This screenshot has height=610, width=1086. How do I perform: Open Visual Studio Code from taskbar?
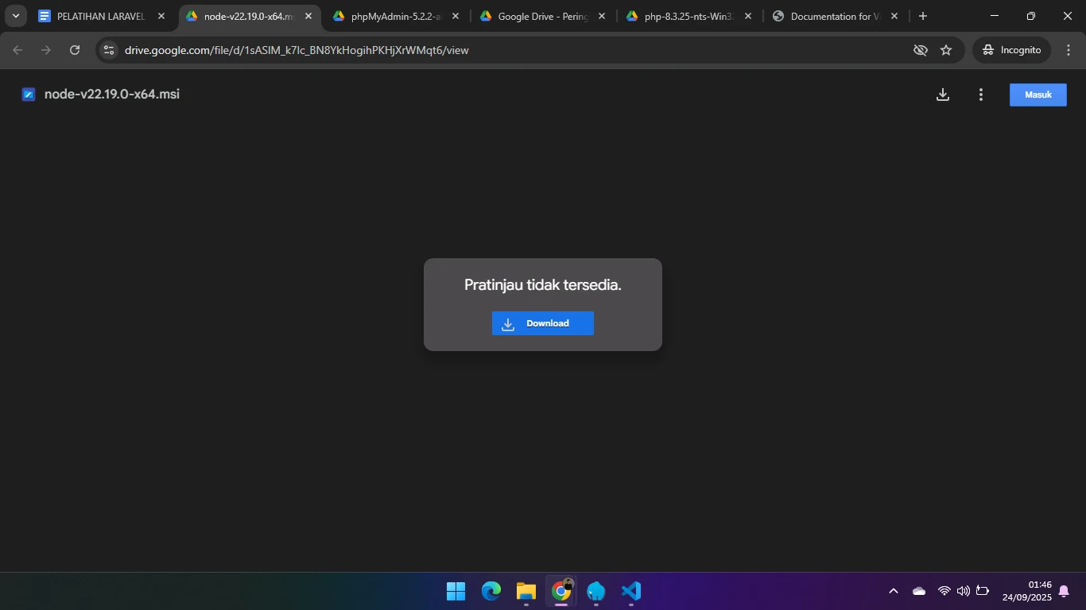(x=631, y=591)
